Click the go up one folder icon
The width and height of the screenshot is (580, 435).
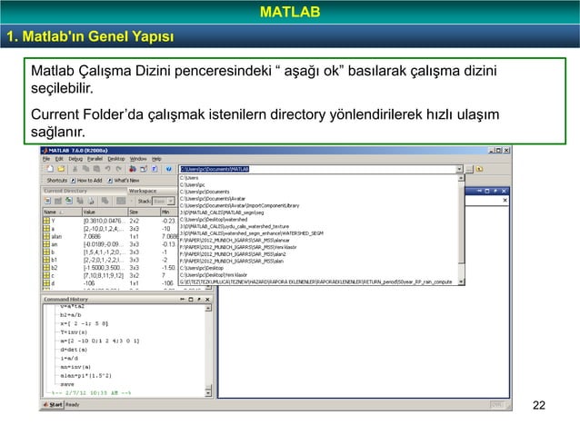pos(480,169)
